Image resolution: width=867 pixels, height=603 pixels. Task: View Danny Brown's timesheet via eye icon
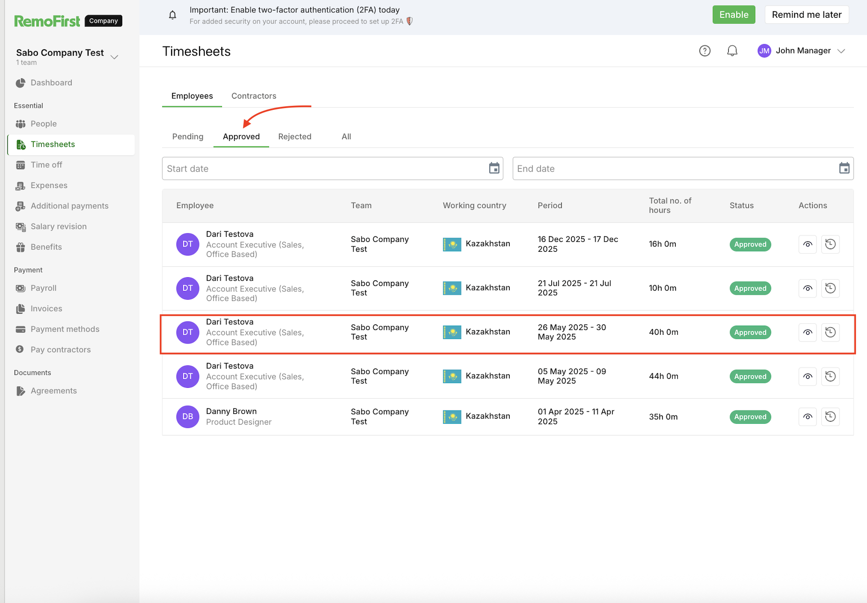pos(807,416)
